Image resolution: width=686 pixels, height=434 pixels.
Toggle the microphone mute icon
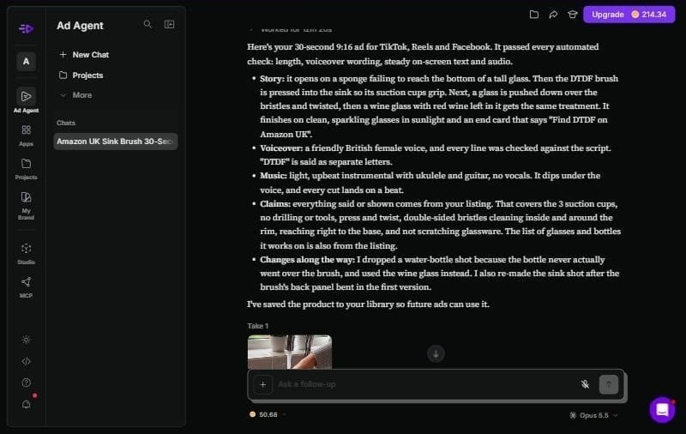(585, 384)
